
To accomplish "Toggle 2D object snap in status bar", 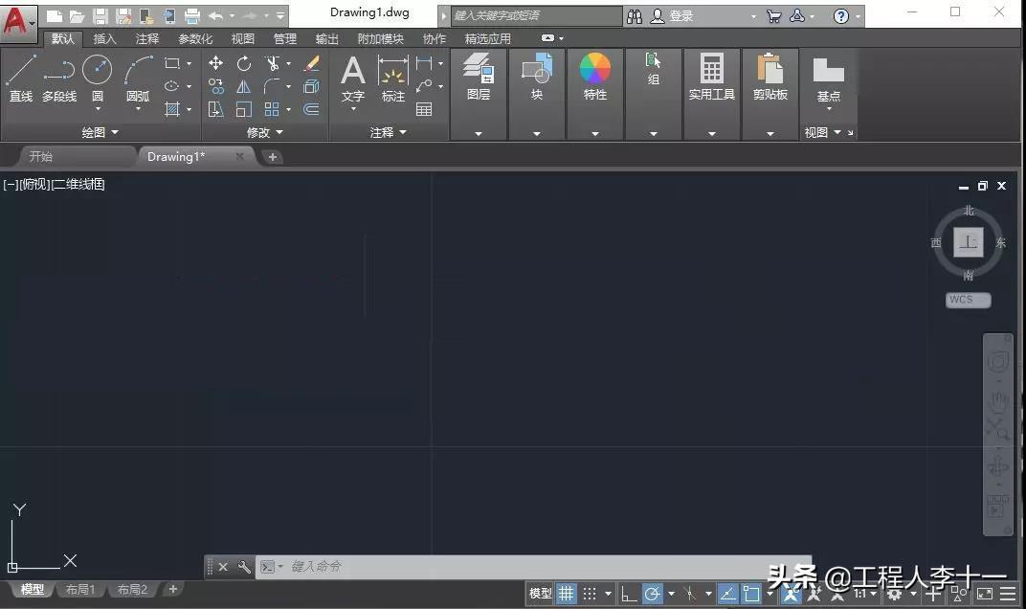I will click(x=752, y=594).
